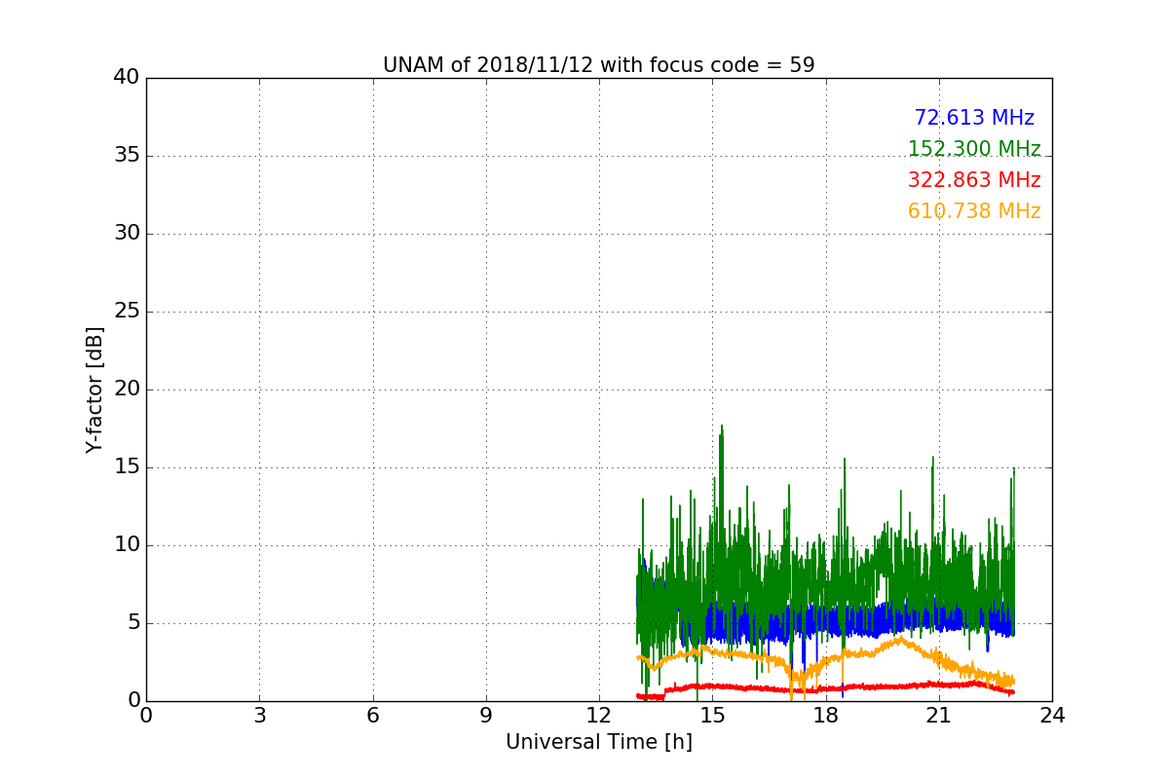Select the '152.300 MHz' green legend label

[x=974, y=149]
